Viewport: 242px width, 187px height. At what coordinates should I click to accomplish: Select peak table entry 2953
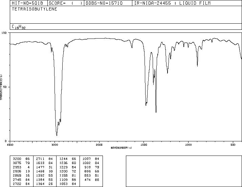click(17, 167)
